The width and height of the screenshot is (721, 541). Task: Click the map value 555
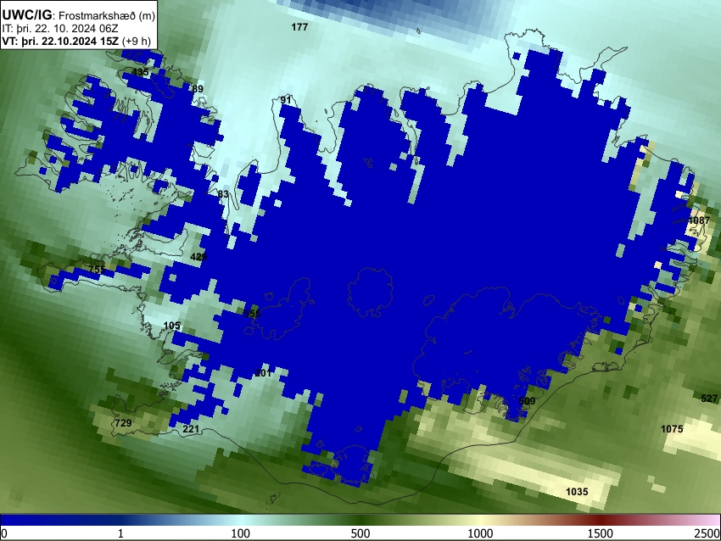tap(252, 314)
